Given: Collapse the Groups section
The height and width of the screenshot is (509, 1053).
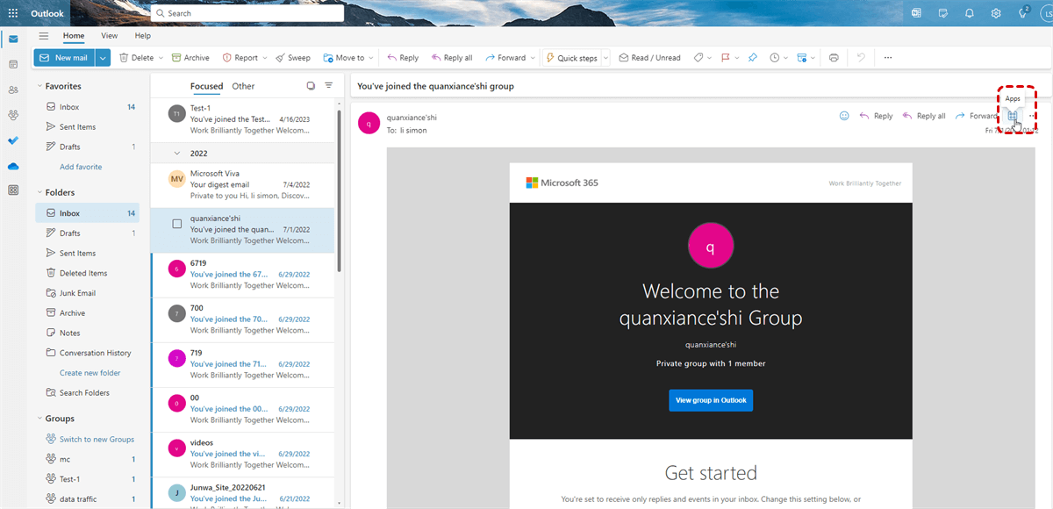Looking at the screenshot, I should (39, 419).
